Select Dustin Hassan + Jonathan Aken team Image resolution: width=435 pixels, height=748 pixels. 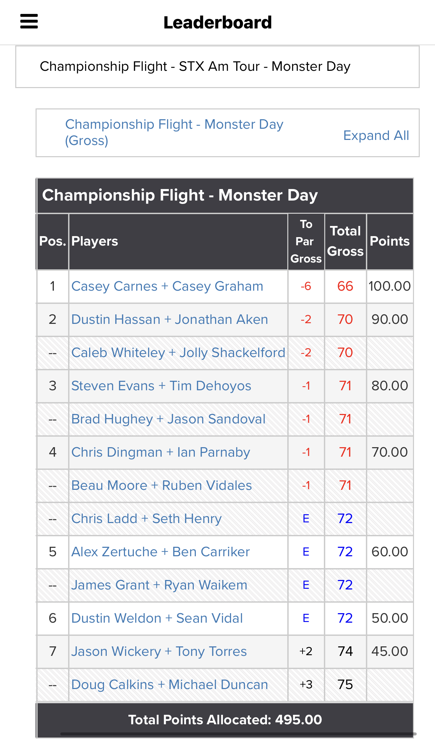coord(170,319)
